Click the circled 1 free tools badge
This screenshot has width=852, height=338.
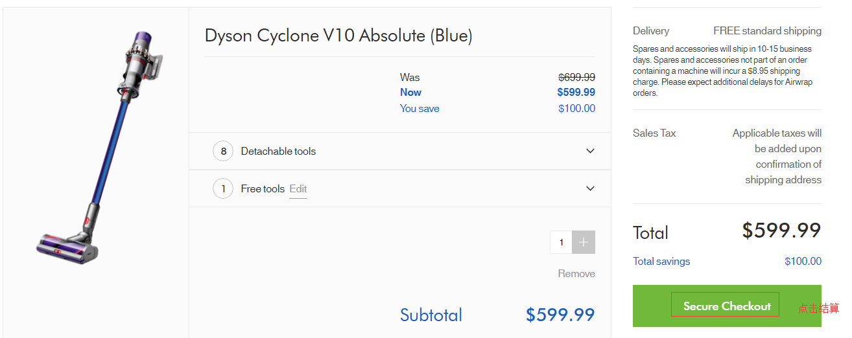click(x=223, y=189)
